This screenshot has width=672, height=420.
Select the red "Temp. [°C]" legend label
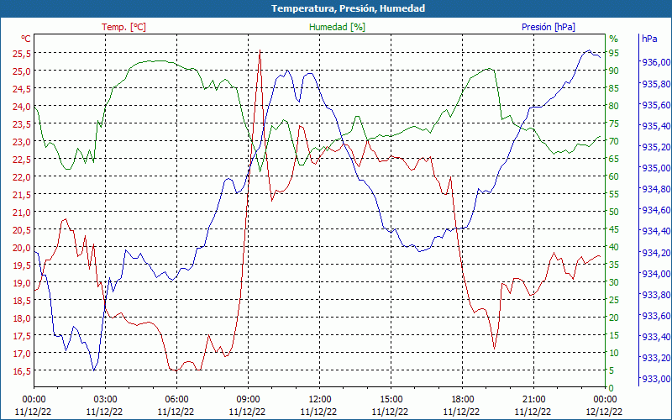(123, 27)
